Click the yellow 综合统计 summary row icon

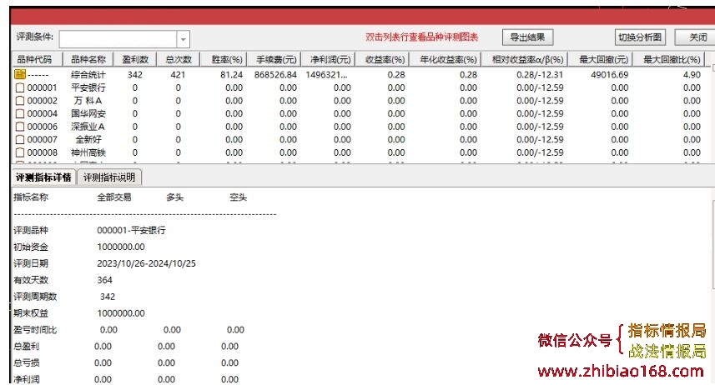pyautogui.click(x=20, y=74)
